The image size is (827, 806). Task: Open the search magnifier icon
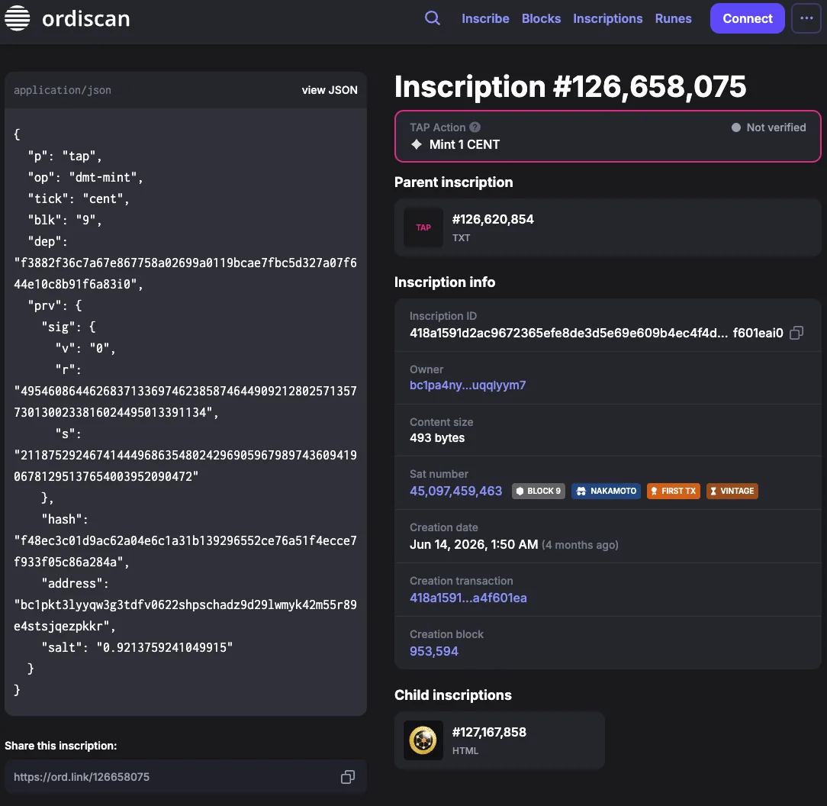433,18
